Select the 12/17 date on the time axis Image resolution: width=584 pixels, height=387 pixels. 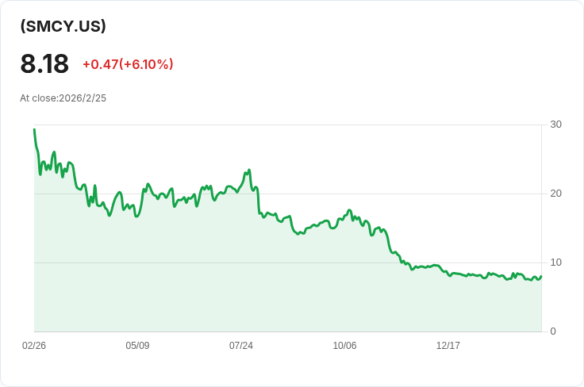coord(448,346)
